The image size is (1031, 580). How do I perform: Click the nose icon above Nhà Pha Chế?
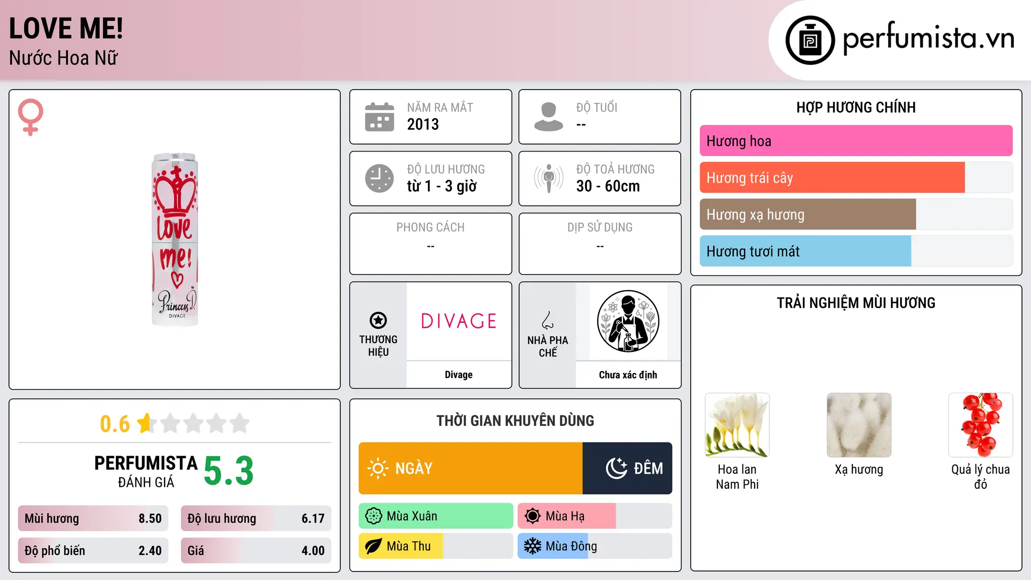548,320
